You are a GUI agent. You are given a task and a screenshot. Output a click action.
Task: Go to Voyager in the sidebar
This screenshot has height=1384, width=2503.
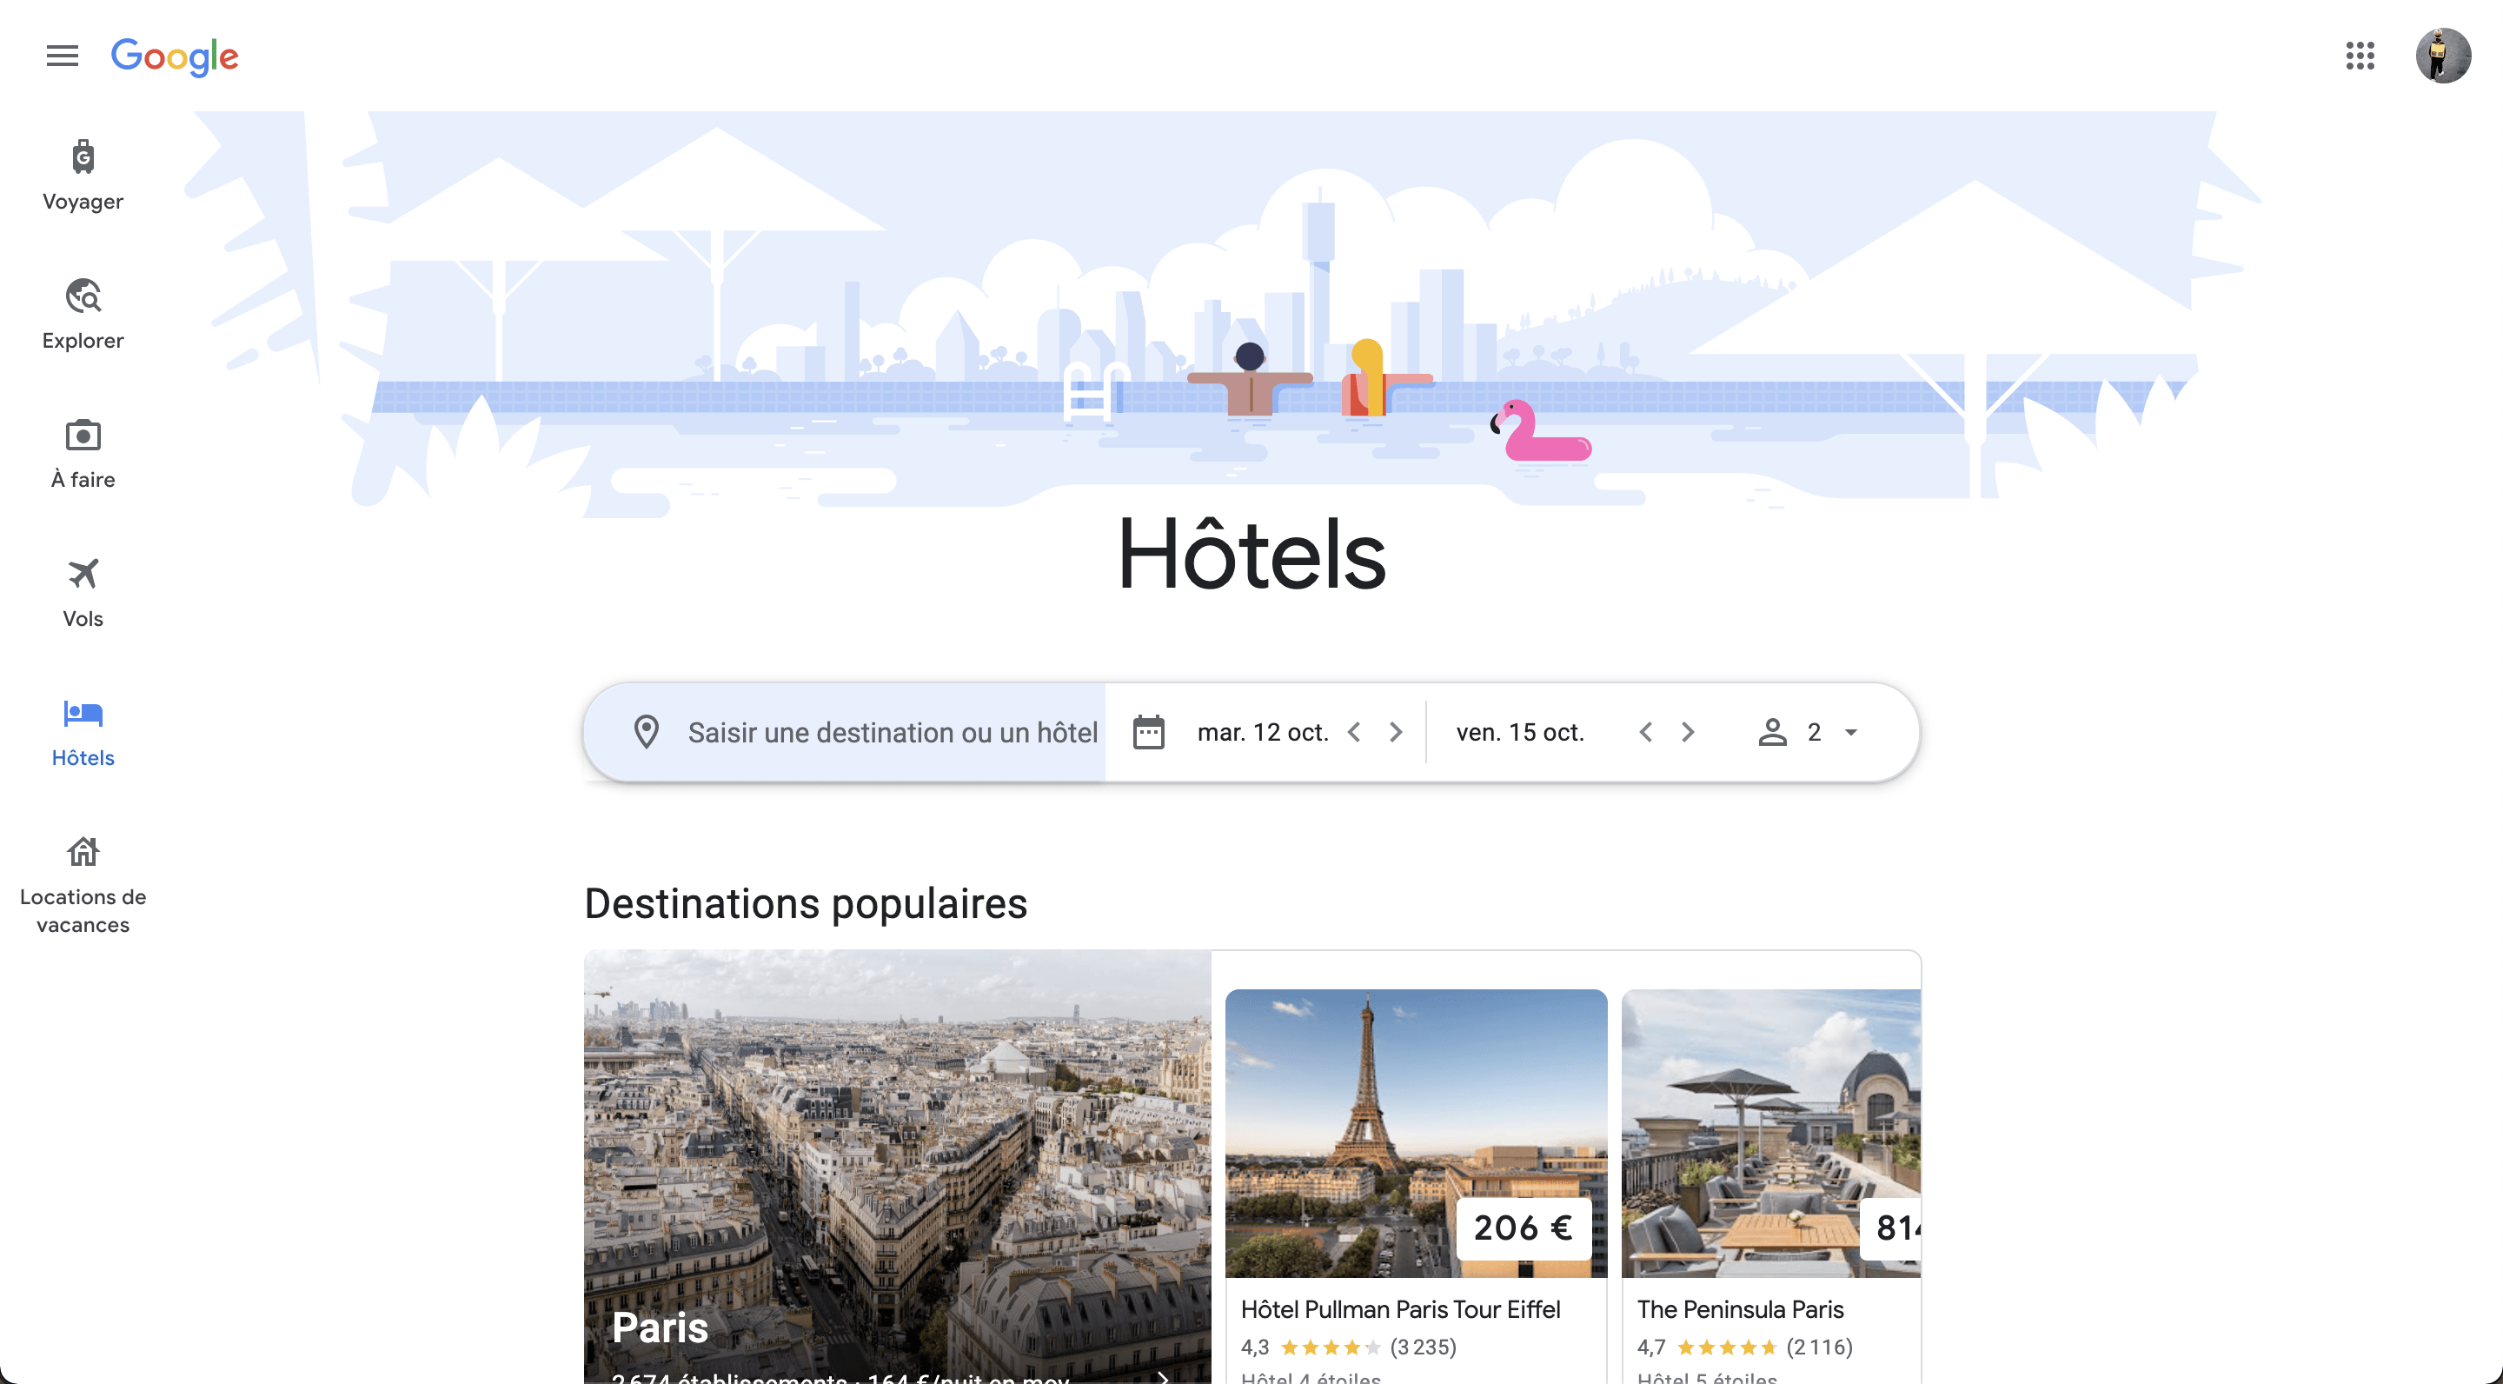83,175
